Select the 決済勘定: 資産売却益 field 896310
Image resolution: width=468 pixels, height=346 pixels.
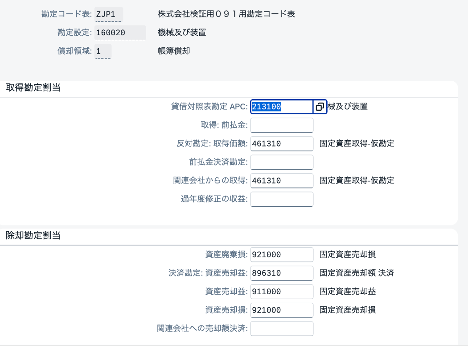click(282, 273)
